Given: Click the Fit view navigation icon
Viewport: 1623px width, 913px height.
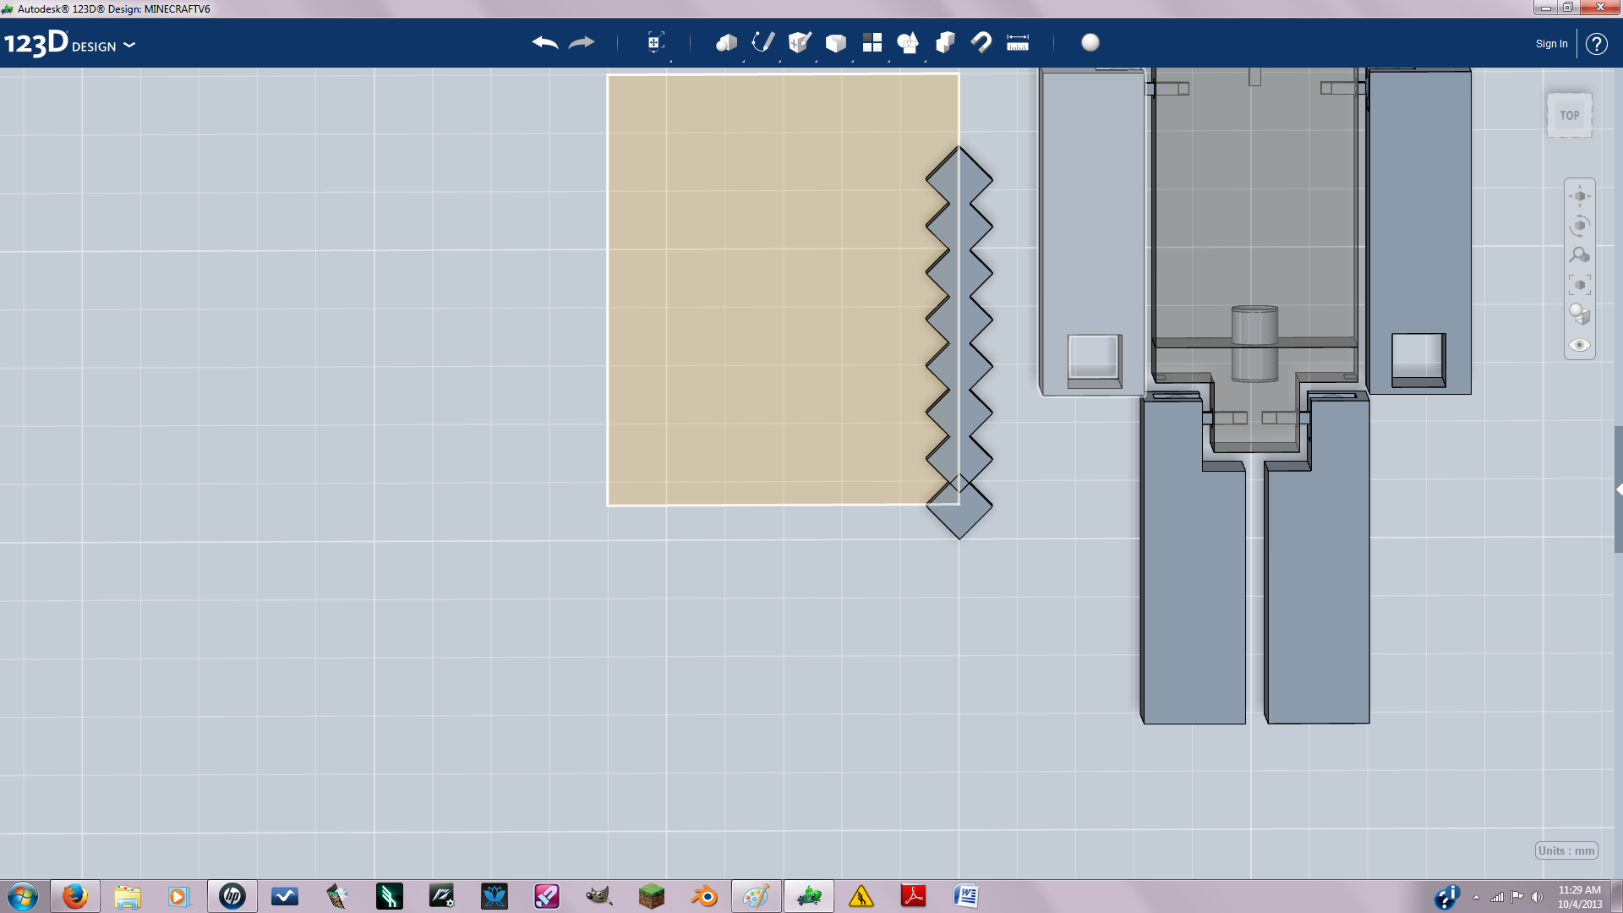Looking at the screenshot, I should (1580, 285).
